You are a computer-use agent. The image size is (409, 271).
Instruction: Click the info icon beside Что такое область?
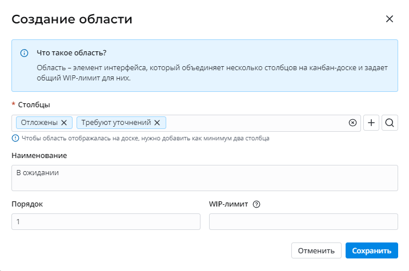pyautogui.click(x=25, y=53)
